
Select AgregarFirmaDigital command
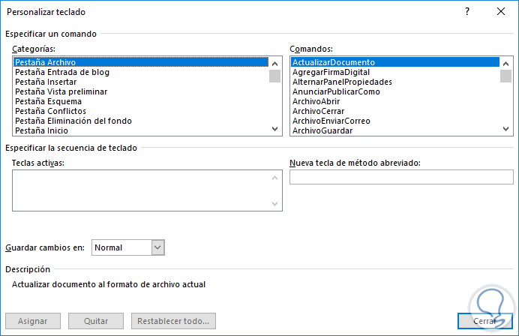tap(330, 72)
